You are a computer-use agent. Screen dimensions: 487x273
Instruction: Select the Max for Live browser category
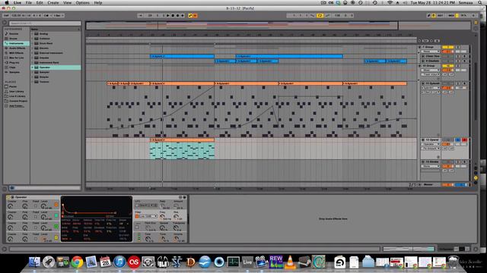click(16, 58)
